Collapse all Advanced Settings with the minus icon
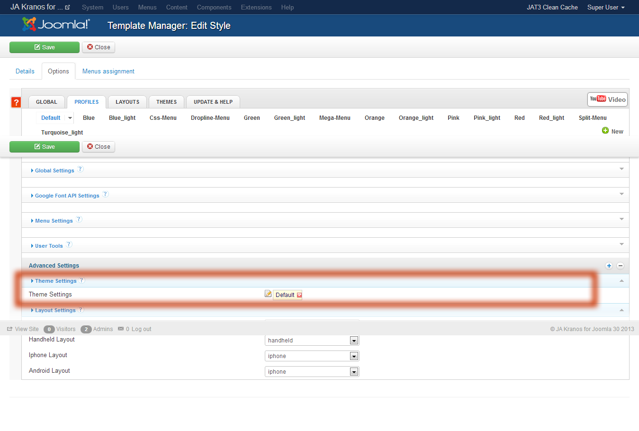639x431 pixels. point(621,266)
